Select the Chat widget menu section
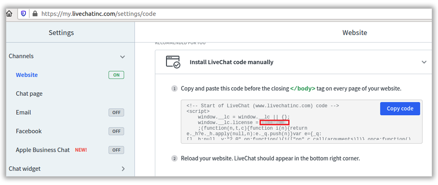The height and width of the screenshot is (185, 438). tap(25, 169)
